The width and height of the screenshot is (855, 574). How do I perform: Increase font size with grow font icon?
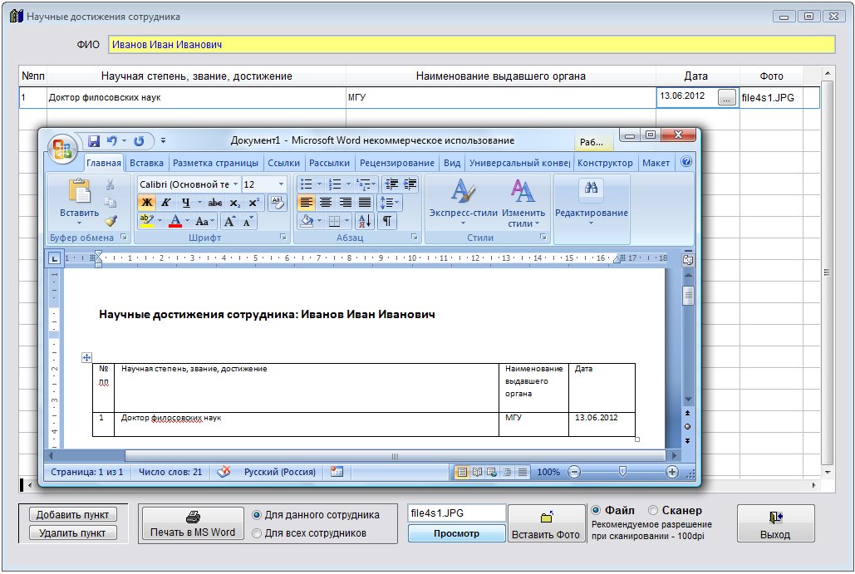229,221
